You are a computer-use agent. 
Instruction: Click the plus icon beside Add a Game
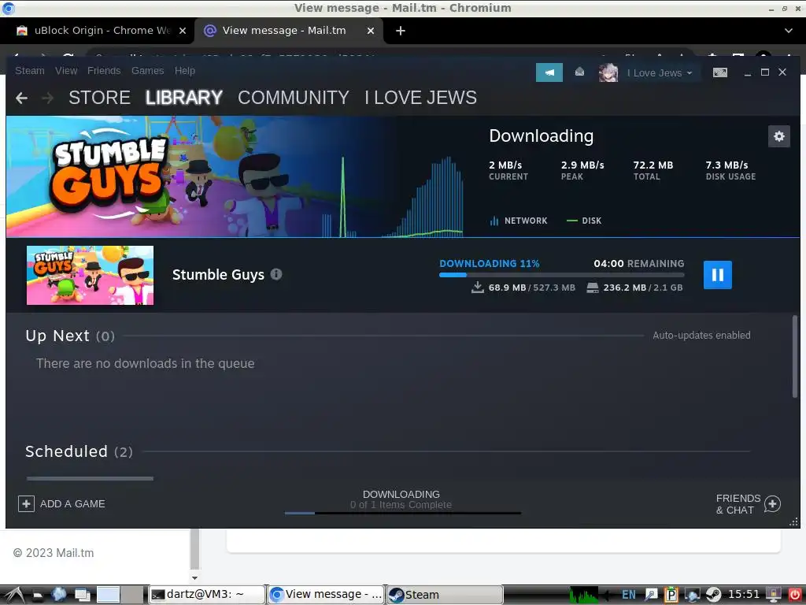pyautogui.click(x=26, y=503)
